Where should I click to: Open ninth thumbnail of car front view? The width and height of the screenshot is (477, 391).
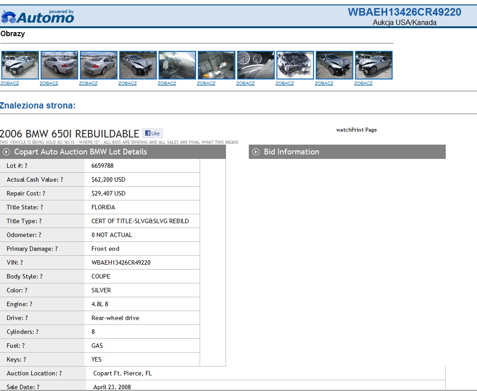pyautogui.click(x=335, y=65)
